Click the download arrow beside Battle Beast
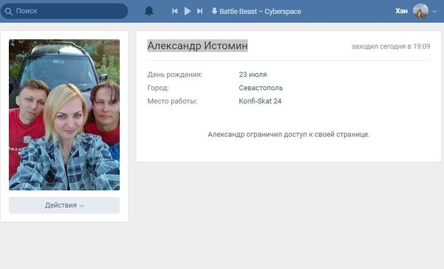 tap(214, 11)
